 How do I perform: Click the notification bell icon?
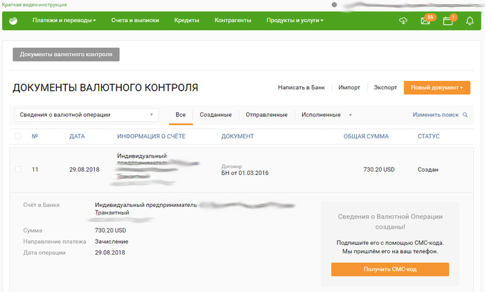[470, 21]
